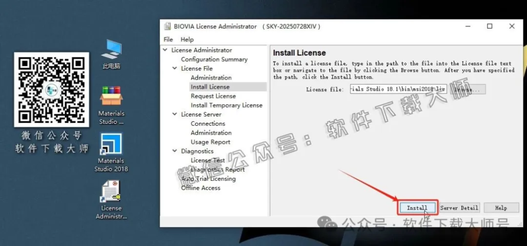Click the License file path field
Viewport: 527px width, 246px height.
398,89
